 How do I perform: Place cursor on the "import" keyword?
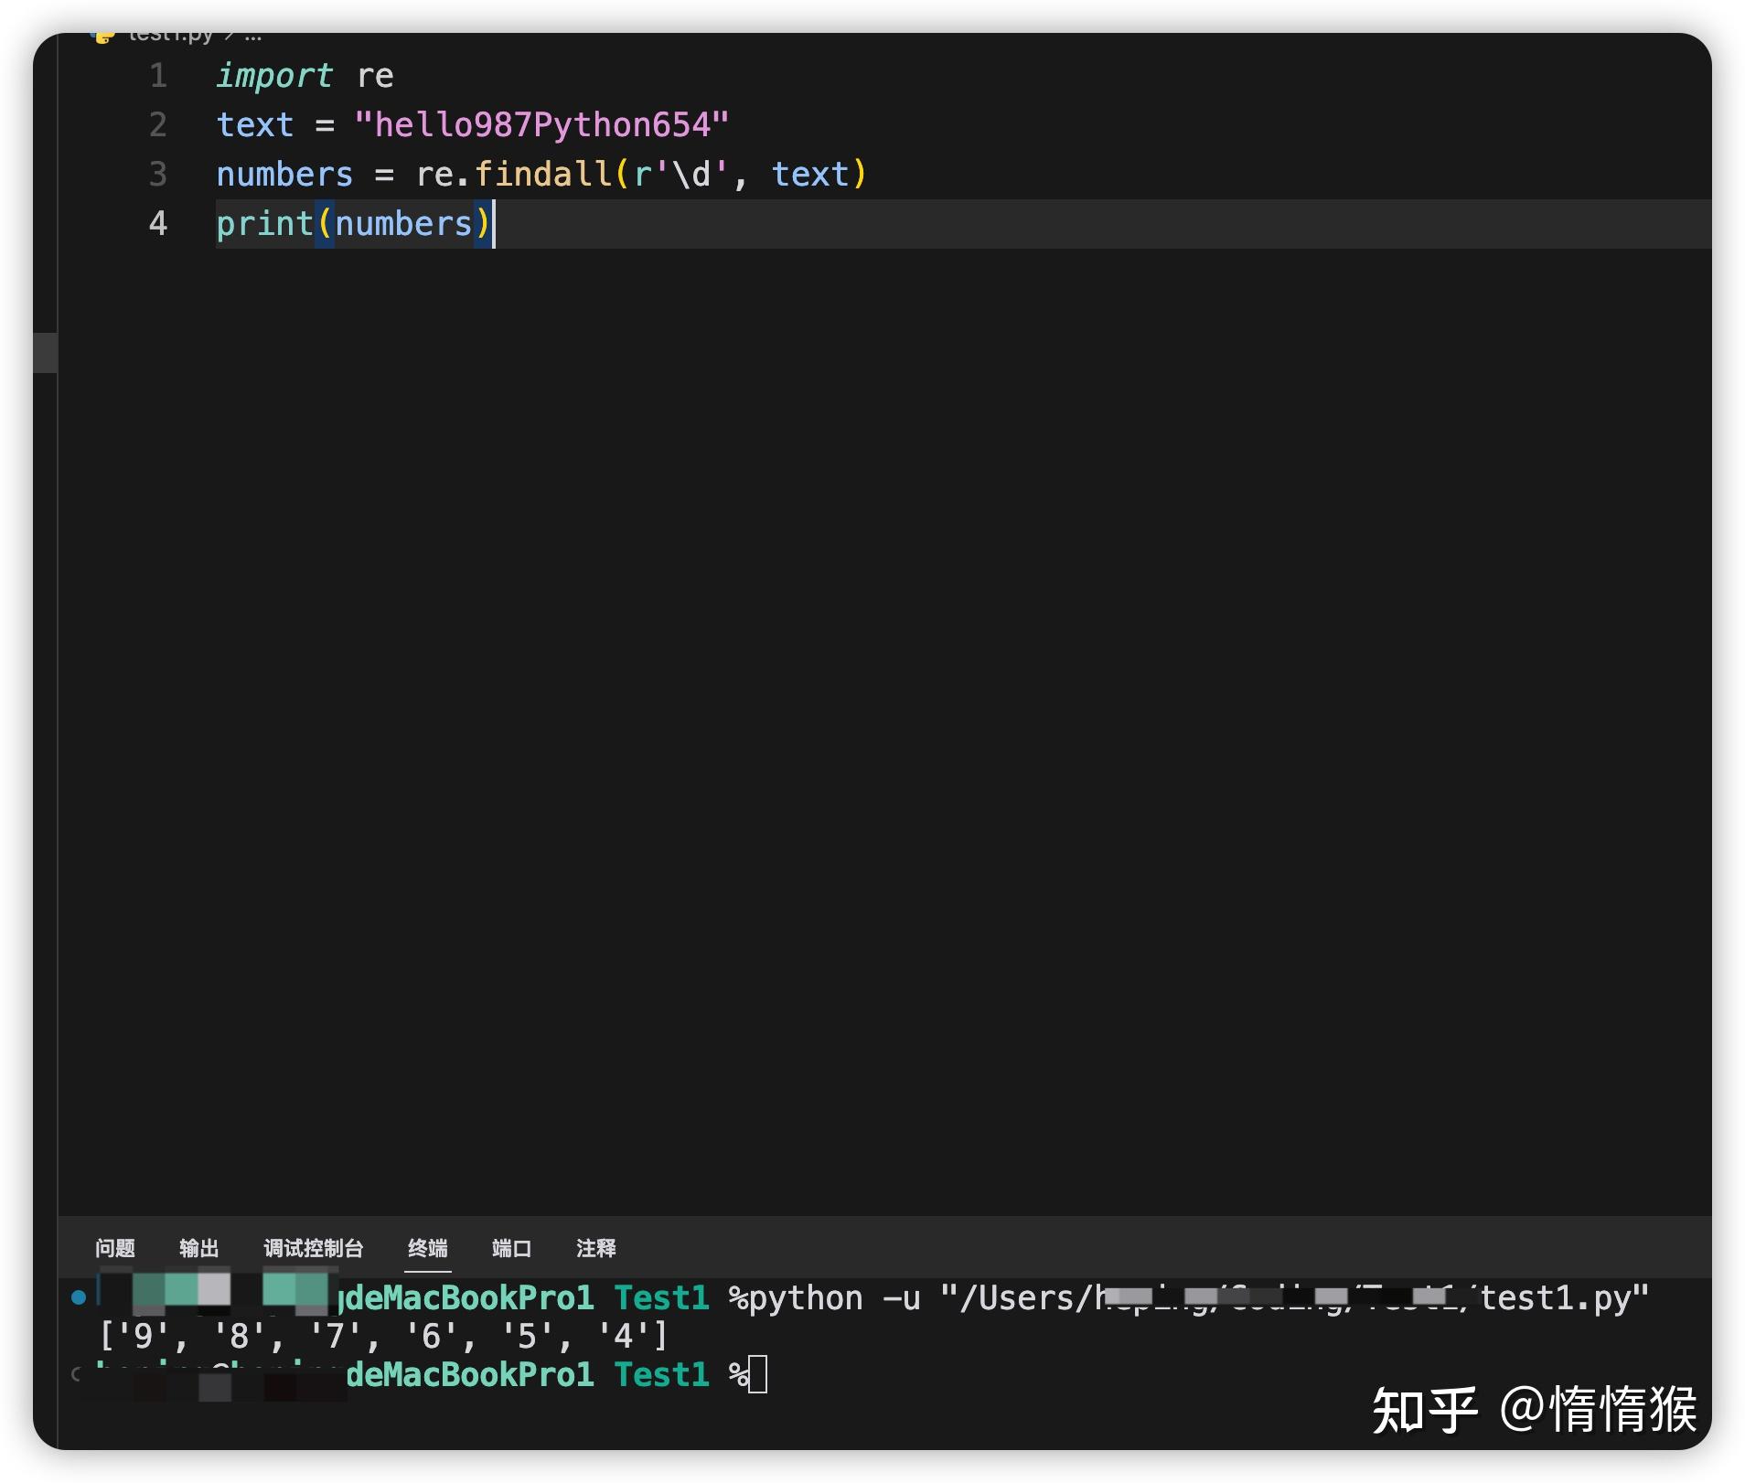pyautogui.click(x=274, y=75)
